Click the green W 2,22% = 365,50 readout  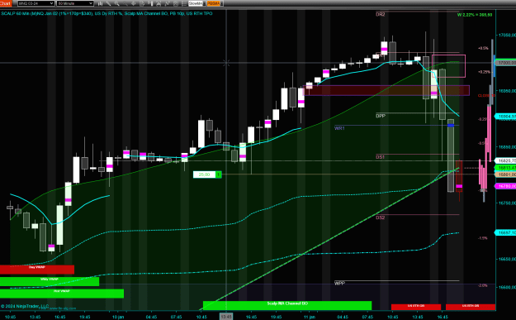(x=475, y=15)
